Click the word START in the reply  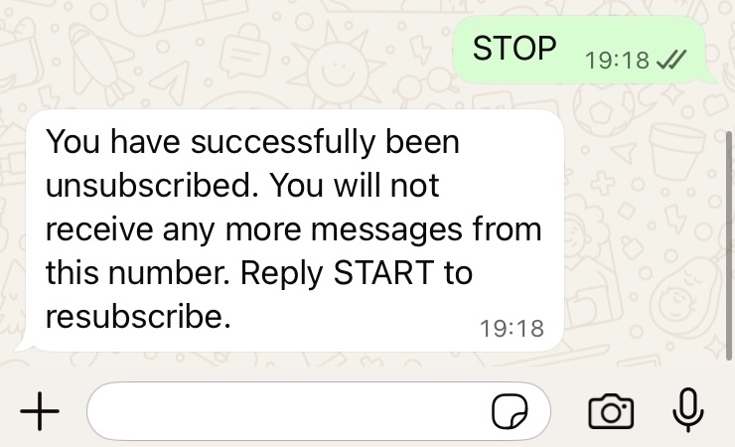click(383, 273)
